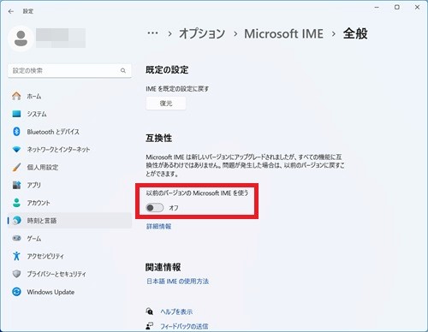
Task: Click the search magnifier icon
Action: pos(123,70)
